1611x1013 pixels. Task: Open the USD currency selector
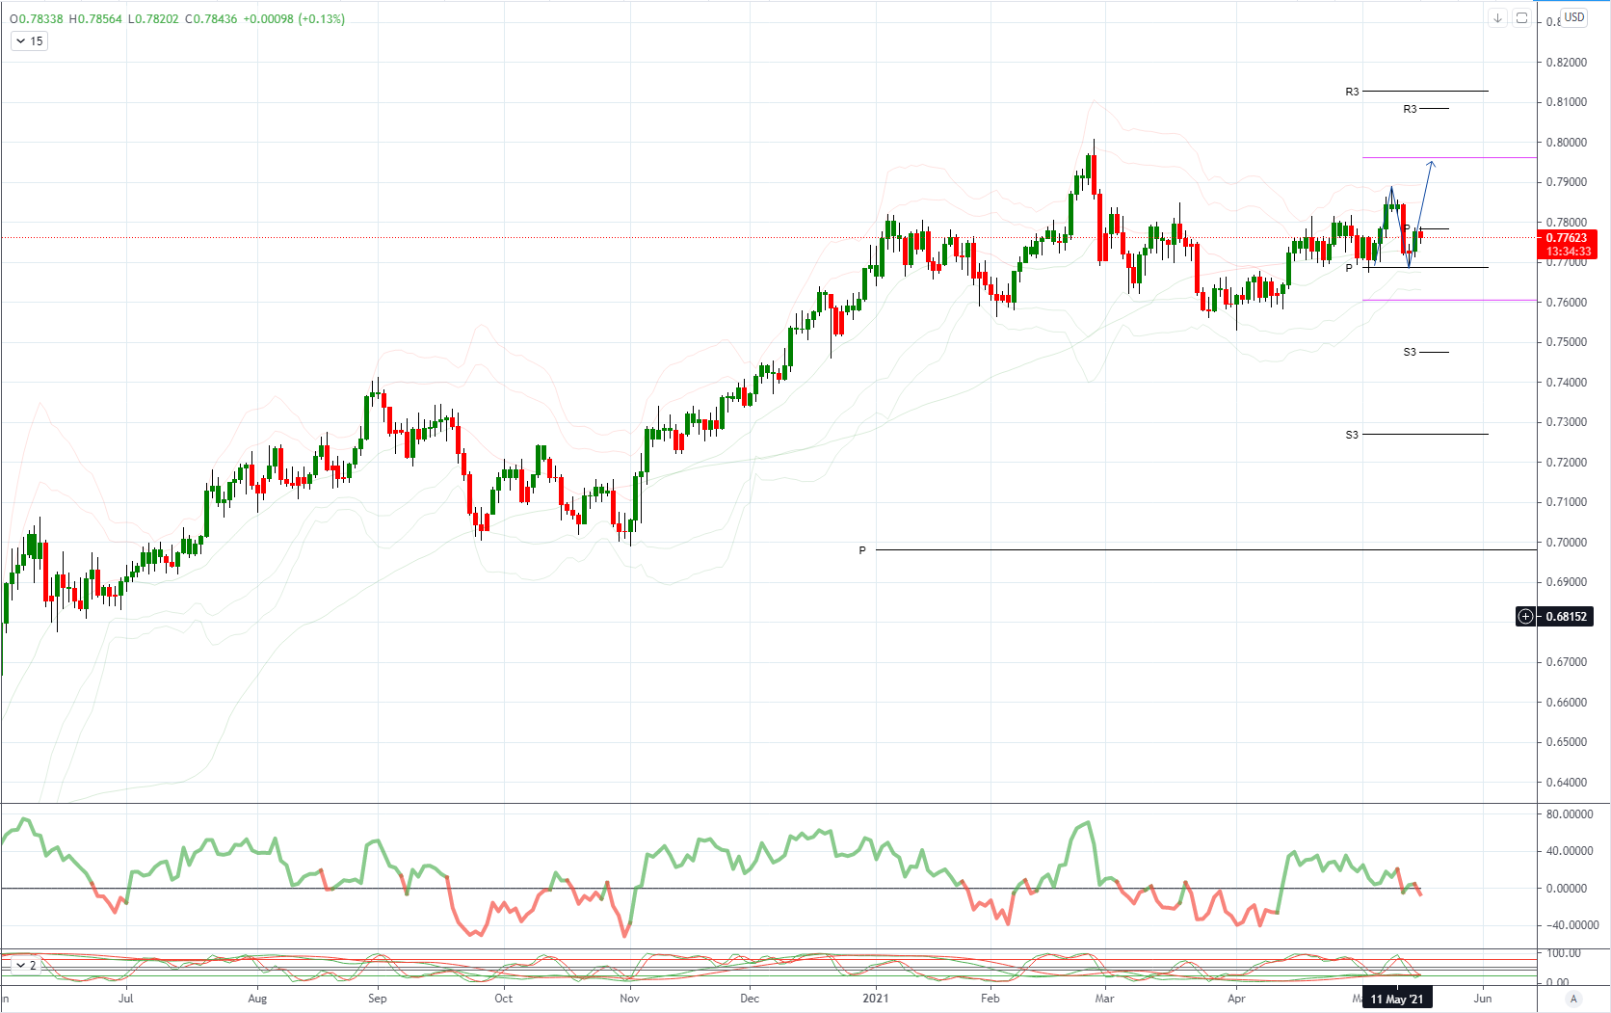[1573, 17]
